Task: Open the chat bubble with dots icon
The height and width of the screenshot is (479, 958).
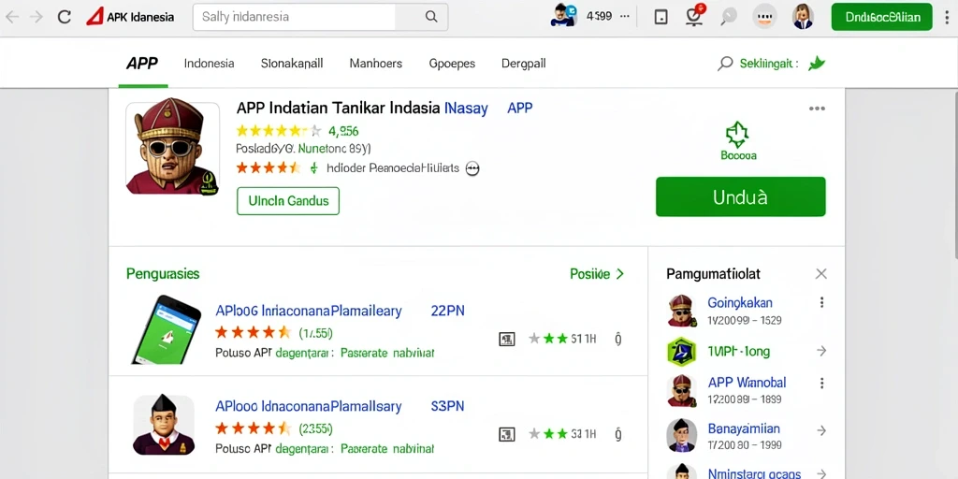Action: tap(763, 17)
